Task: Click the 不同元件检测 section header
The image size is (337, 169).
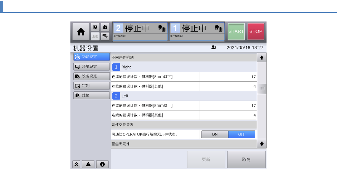Action: (x=184, y=57)
